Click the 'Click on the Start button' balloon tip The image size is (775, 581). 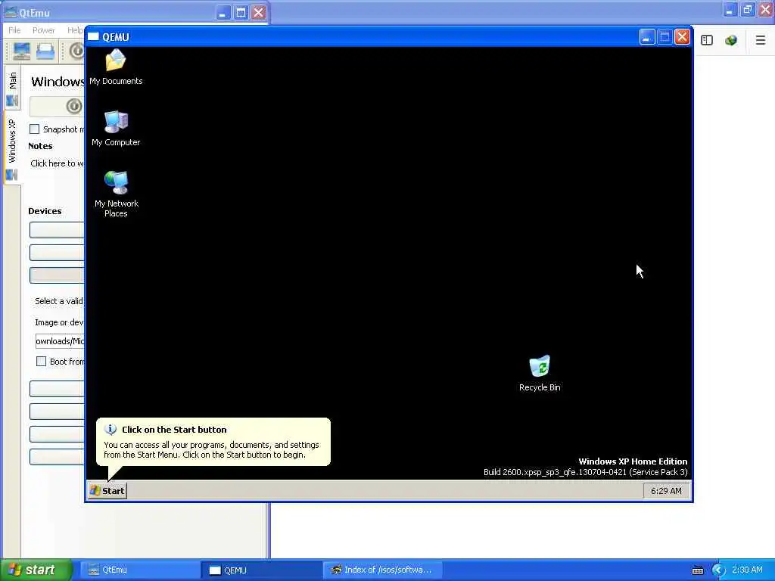[213, 442]
